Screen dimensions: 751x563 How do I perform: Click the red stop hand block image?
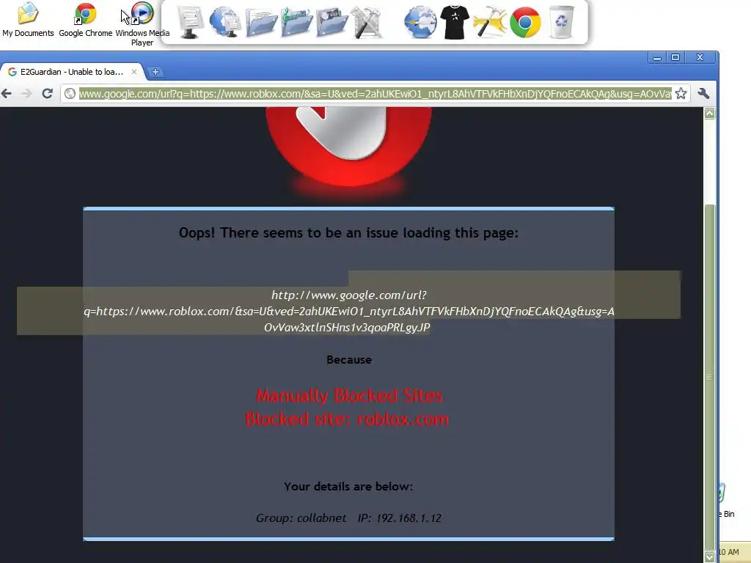pyautogui.click(x=348, y=148)
